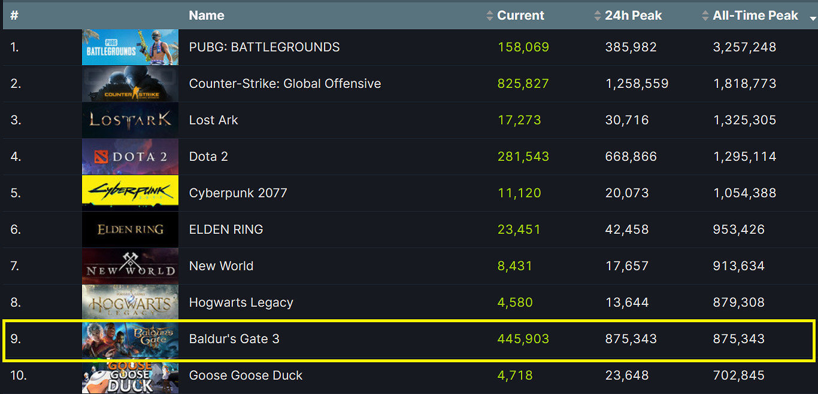Click the Hogwarts Legacy thumbnail image
This screenshot has height=394, width=818.
coord(130,303)
